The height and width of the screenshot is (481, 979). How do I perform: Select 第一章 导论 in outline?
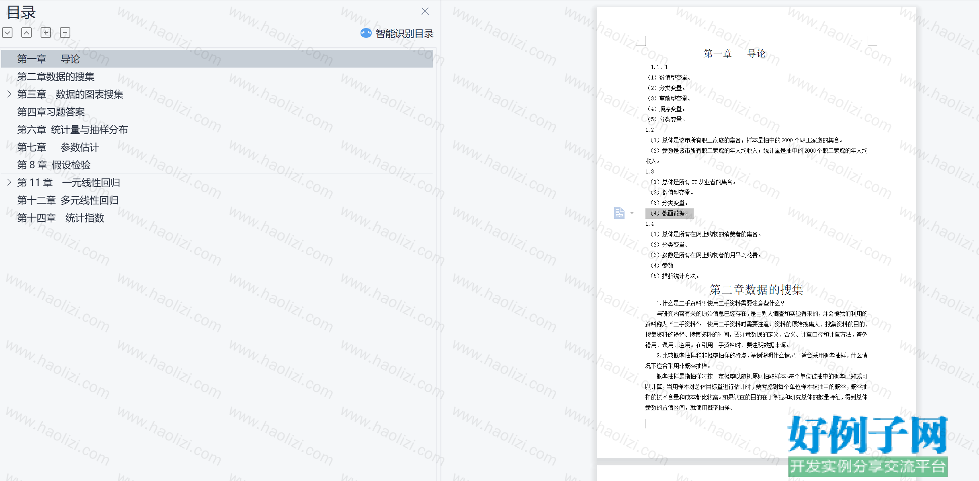coord(217,59)
